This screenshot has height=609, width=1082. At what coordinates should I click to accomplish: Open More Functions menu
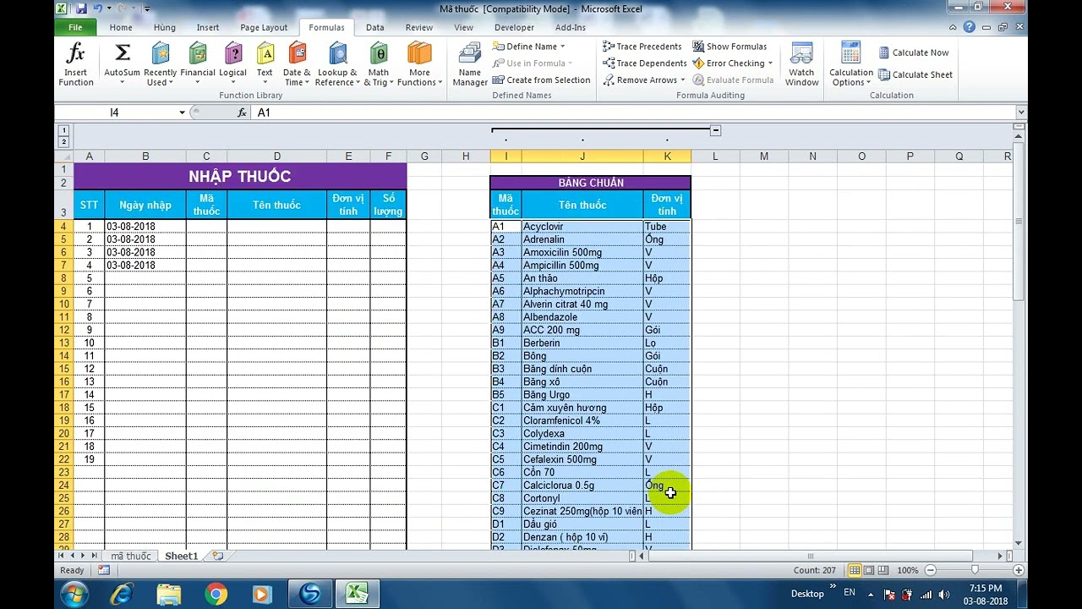[x=419, y=64]
